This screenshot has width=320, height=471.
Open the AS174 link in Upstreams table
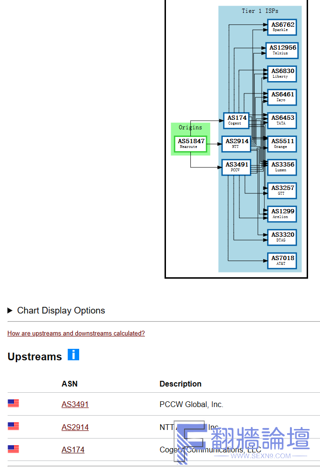click(x=73, y=450)
